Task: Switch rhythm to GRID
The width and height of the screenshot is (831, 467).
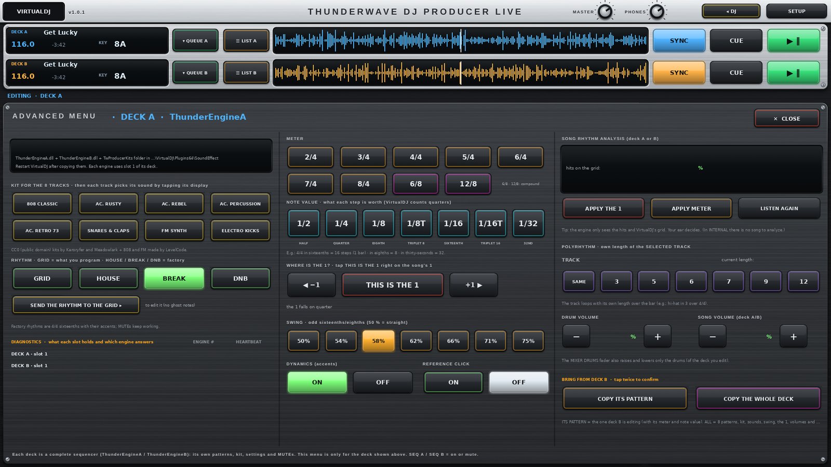Action: pos(42,278)
